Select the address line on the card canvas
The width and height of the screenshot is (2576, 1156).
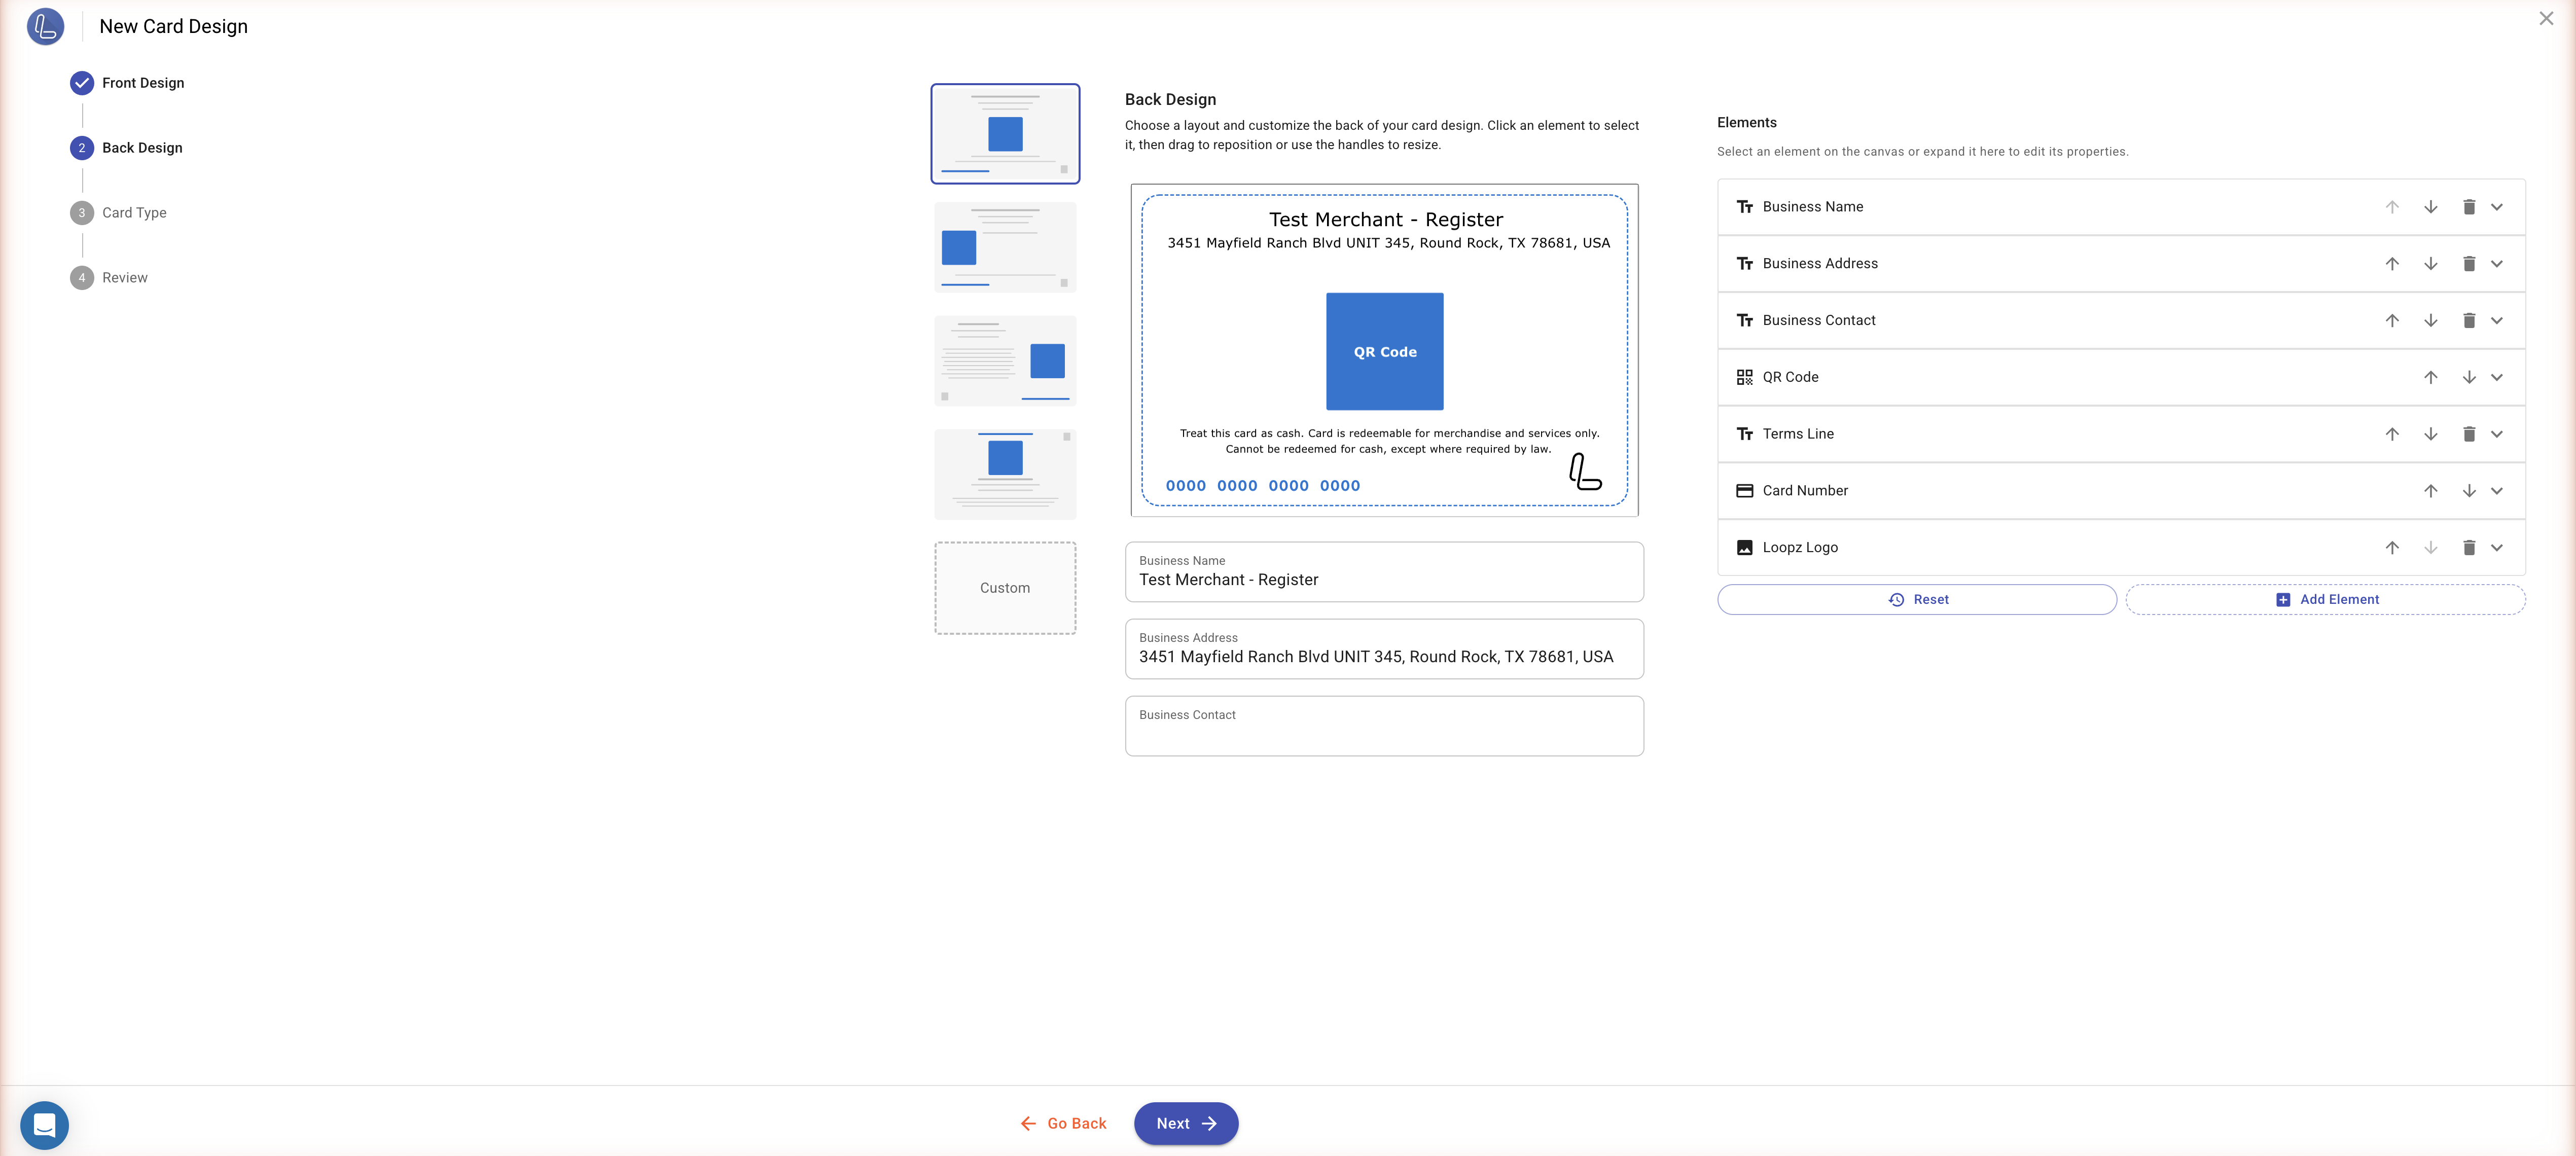[1388, 243]
